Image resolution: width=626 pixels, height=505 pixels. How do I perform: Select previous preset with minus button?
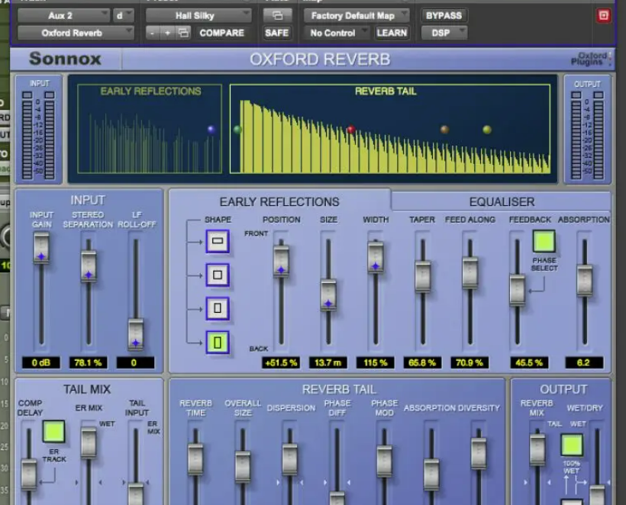(x=152, y=33)
